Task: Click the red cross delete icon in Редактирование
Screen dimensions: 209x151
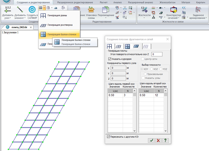Action: [x=117, y=17]
